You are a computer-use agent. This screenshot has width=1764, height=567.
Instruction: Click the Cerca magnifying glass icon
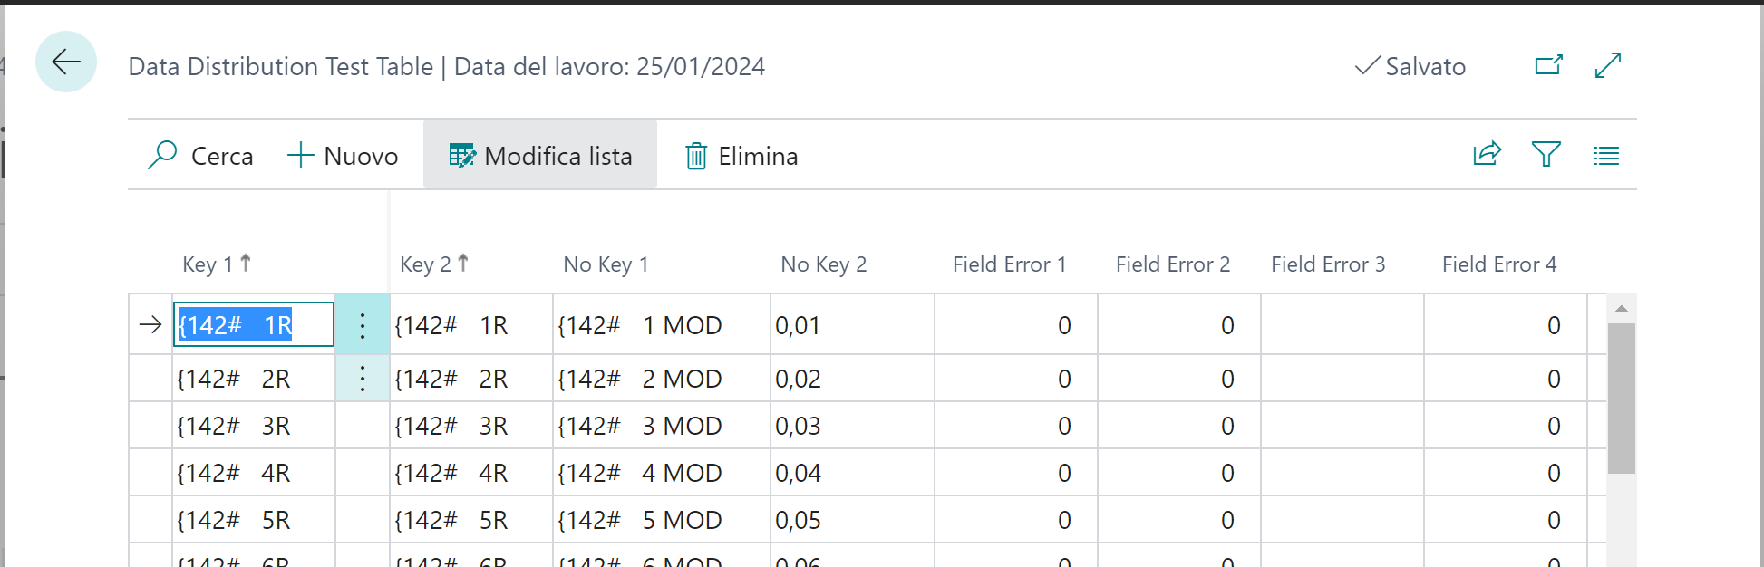(x=162, y=155)
